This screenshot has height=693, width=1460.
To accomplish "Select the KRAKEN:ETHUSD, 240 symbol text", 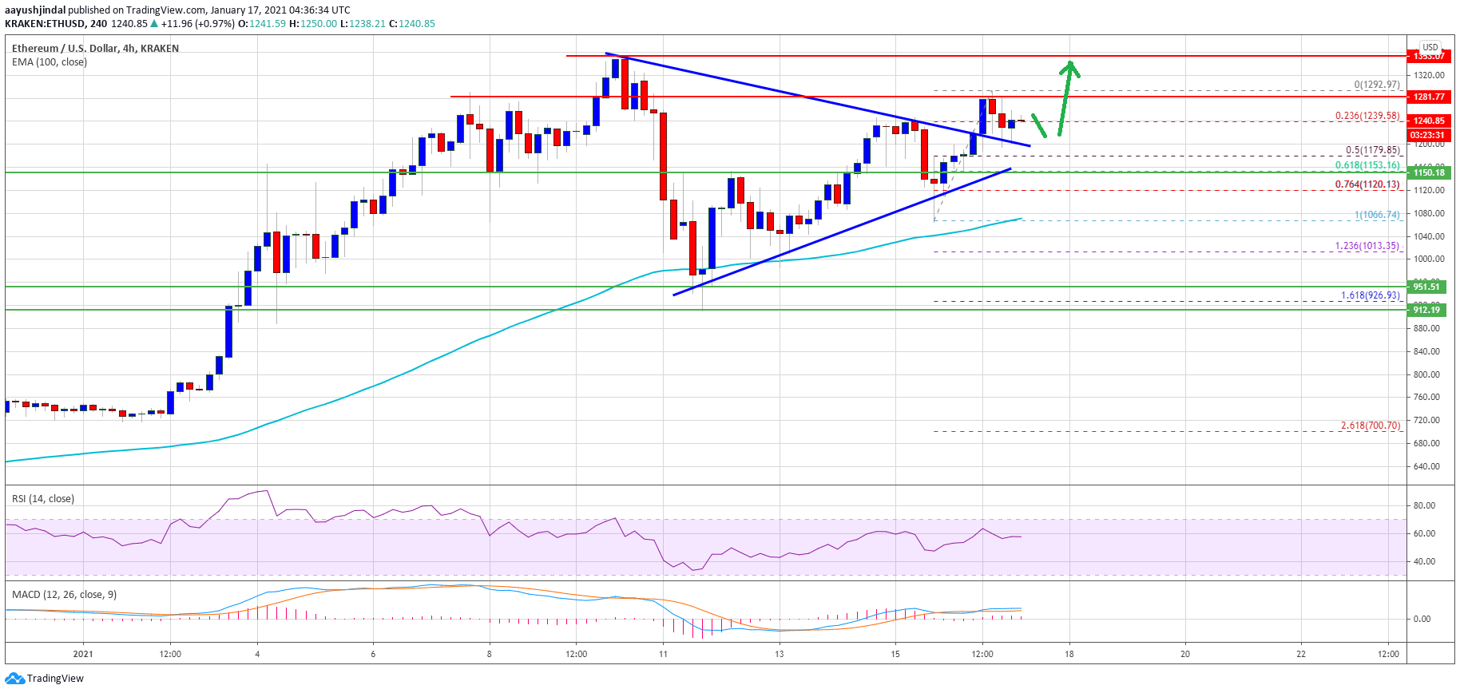I will pyautogui.click(x=56, y=24).
